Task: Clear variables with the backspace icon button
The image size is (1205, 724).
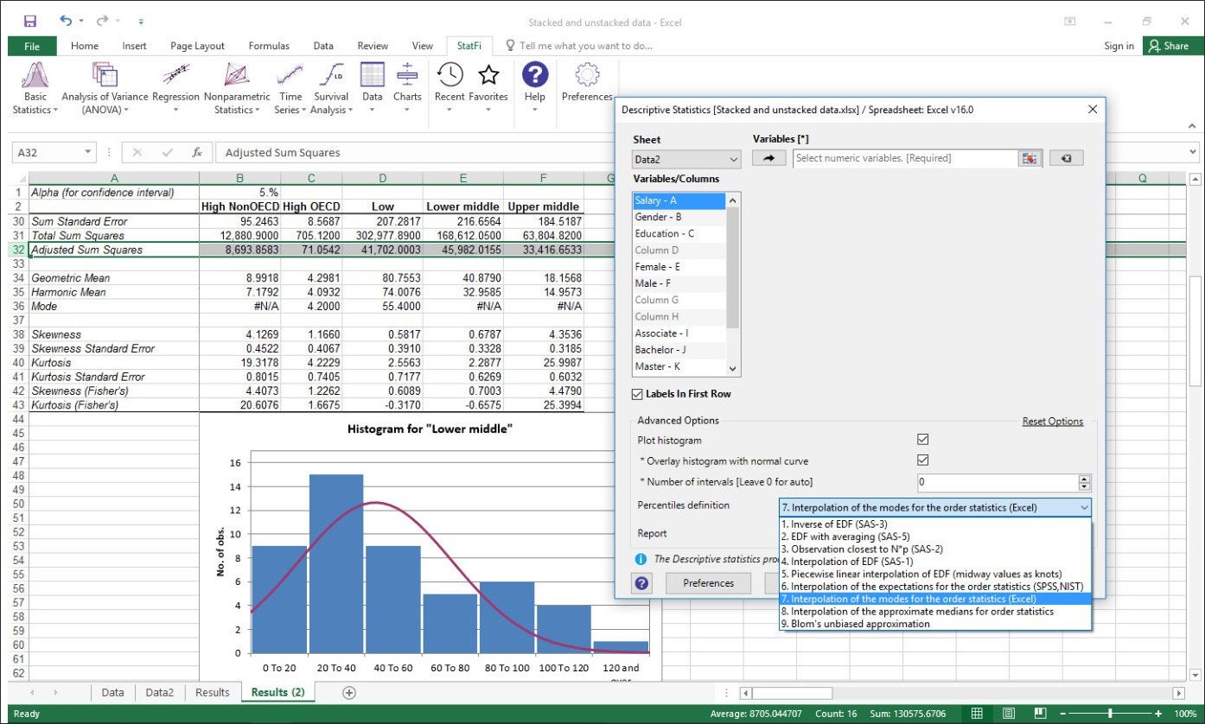Action: tap(1066, 158)
